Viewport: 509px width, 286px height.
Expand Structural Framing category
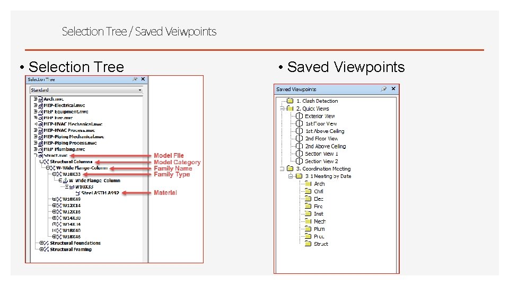click(x=41, y=249)
